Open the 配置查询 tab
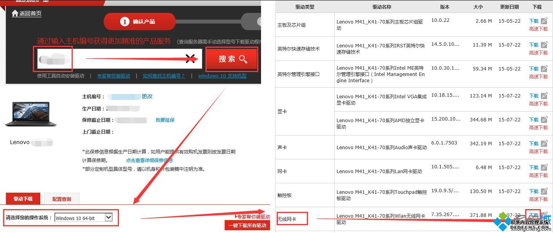Screen dimensions: 553x233 click(62, 199)
